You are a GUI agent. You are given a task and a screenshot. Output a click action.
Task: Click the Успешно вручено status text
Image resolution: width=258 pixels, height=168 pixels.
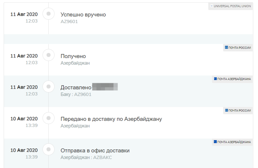(83, 15)
